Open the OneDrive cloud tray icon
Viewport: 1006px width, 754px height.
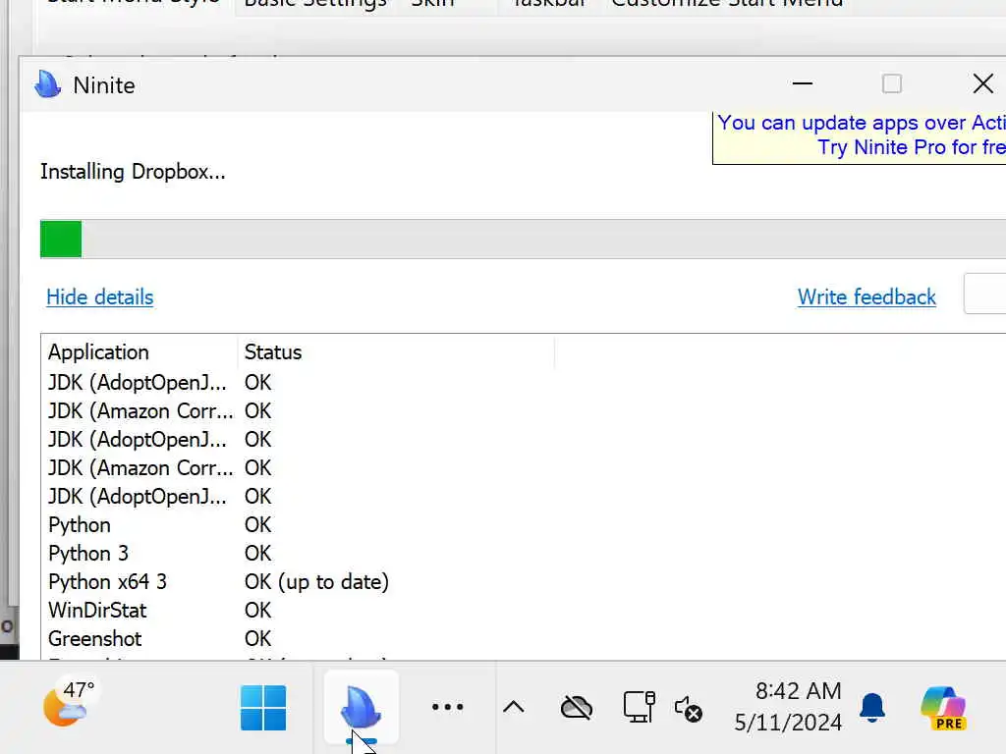(x=576, y=708)
